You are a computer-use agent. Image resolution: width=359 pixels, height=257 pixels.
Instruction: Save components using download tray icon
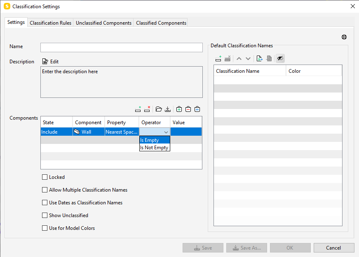pyautogui.click(x=168, y=109)
